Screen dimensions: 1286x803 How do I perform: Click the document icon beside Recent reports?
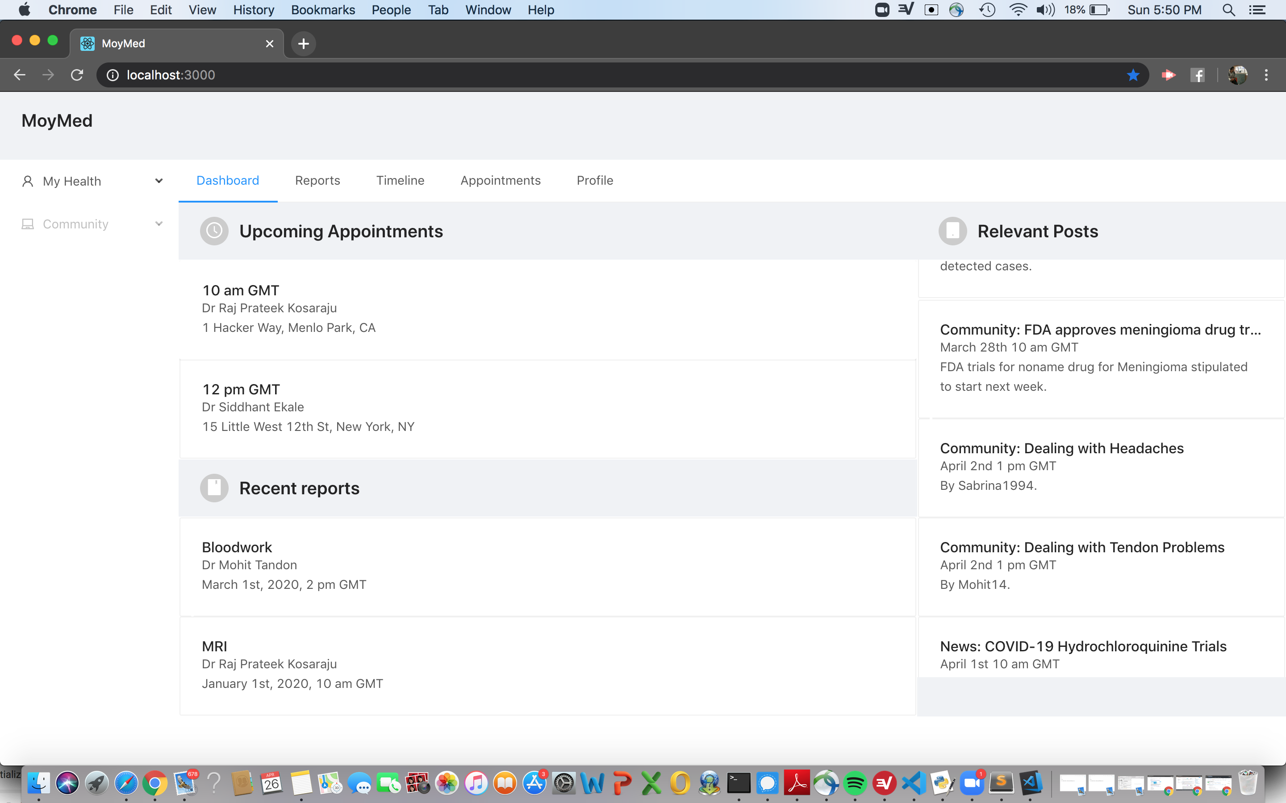click(214, 488)
